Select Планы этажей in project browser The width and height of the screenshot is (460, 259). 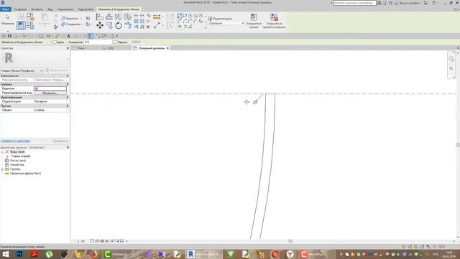(21, 156)
